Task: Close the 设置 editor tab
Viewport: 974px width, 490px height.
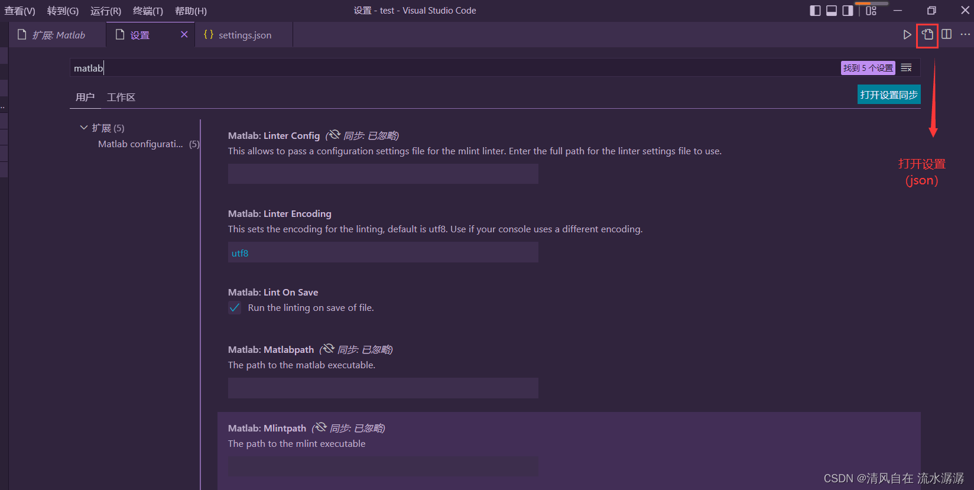Action: [184, 35]
